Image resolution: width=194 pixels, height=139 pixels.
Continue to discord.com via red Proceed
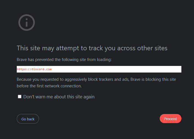(170, 119)
